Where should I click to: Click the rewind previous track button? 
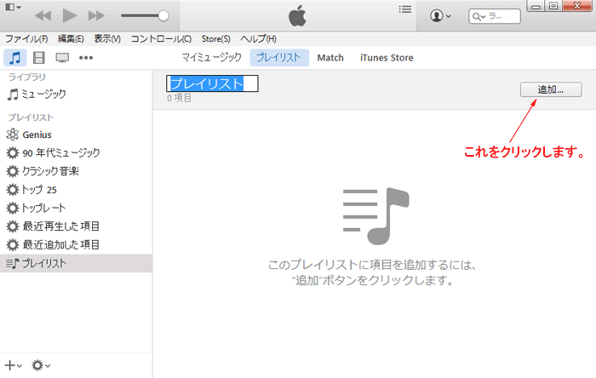pos(43,15)
